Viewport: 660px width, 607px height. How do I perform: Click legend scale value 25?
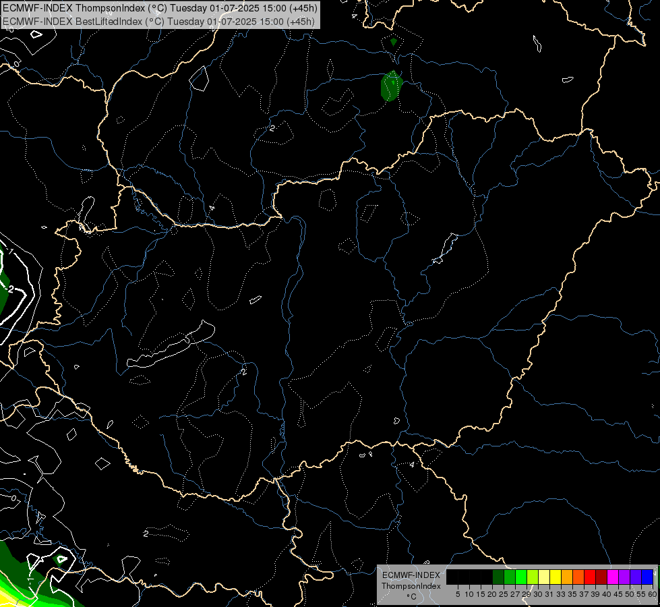[504, 594]
